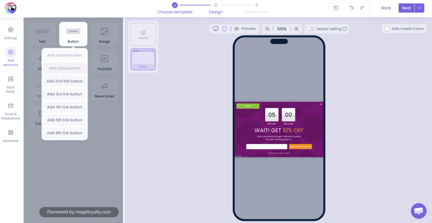432x223 pixels.
Task: Choose Add 3rd link button
Action: coord(65,94)
